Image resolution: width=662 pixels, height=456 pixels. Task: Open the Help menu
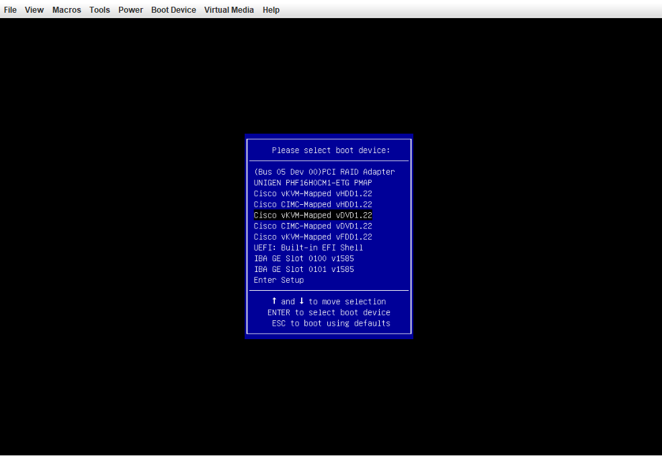(x=271, y=9)
